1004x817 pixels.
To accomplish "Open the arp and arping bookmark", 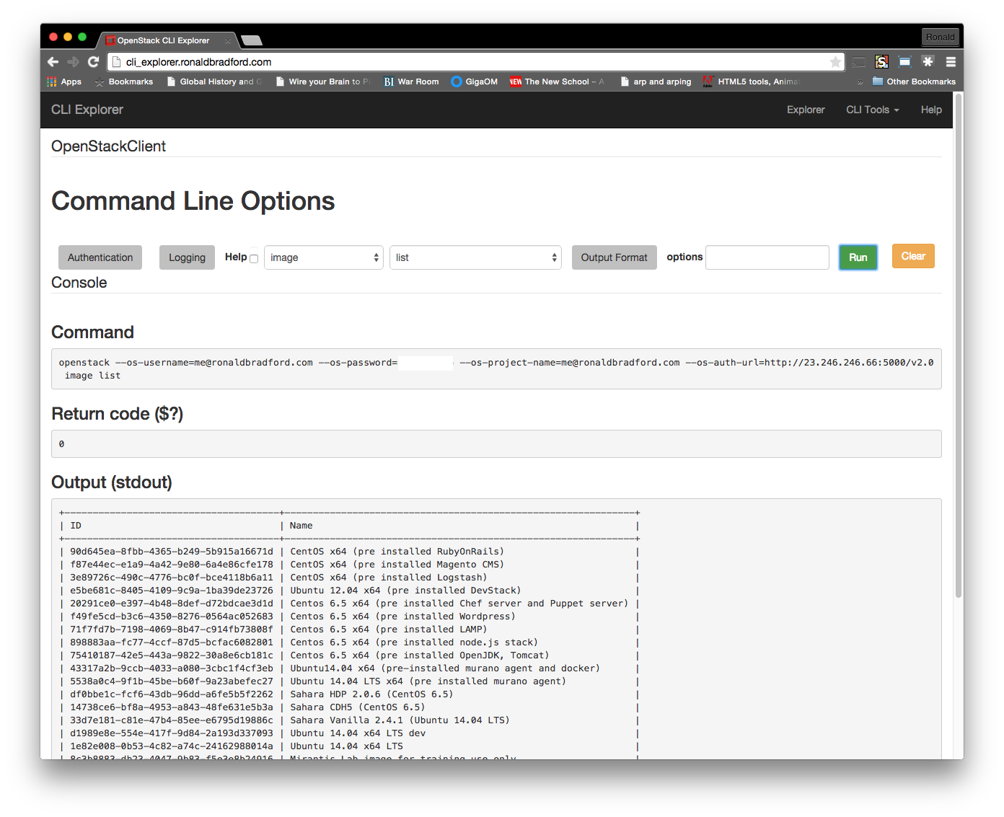I will pos(655,81).
